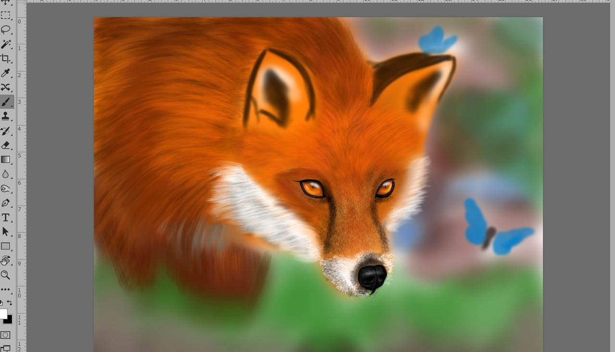Select the Content-Aware Move tool
This screenshot has height=352, width=615.
(x=5, y=87)
